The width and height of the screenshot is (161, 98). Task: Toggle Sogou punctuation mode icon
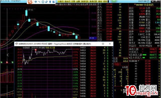click(39, 2)
